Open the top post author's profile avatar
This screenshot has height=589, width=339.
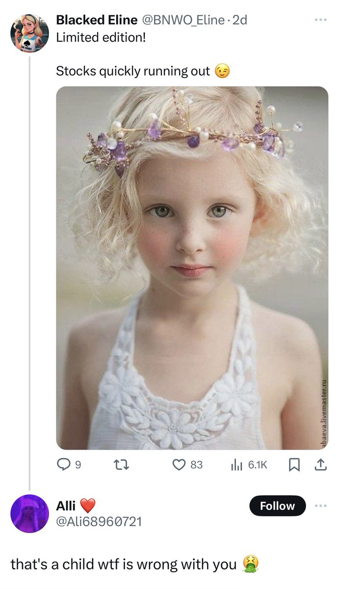pyautogui.click(x=29, y=33)
